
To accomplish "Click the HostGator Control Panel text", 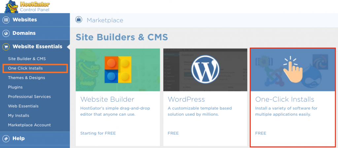I will click(35, 7).
